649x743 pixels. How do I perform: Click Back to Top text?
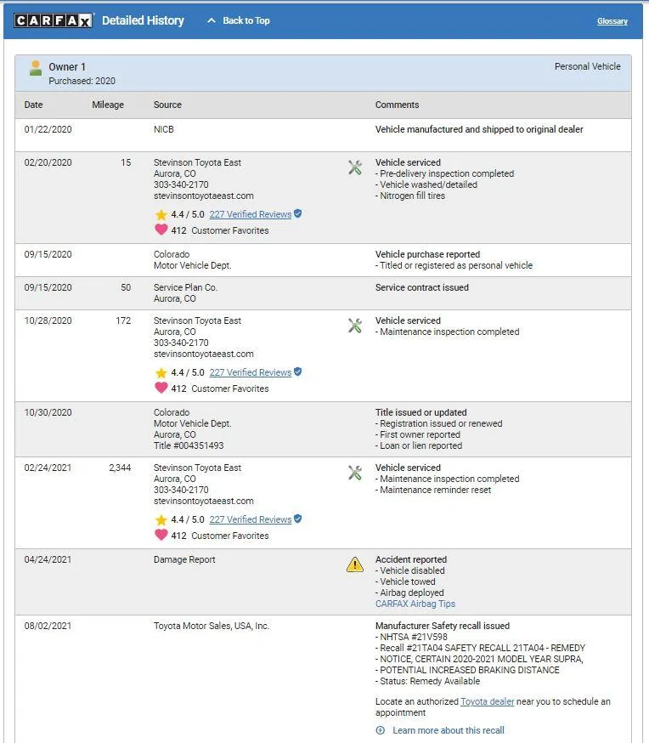click(246, 20)
